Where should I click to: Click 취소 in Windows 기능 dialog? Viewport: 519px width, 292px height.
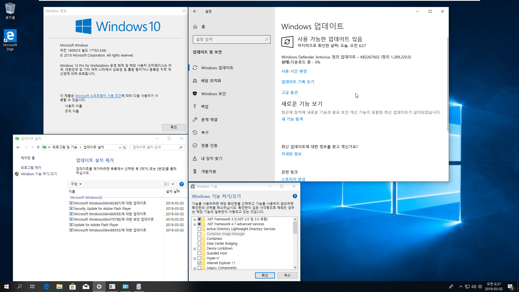point(287,275)
